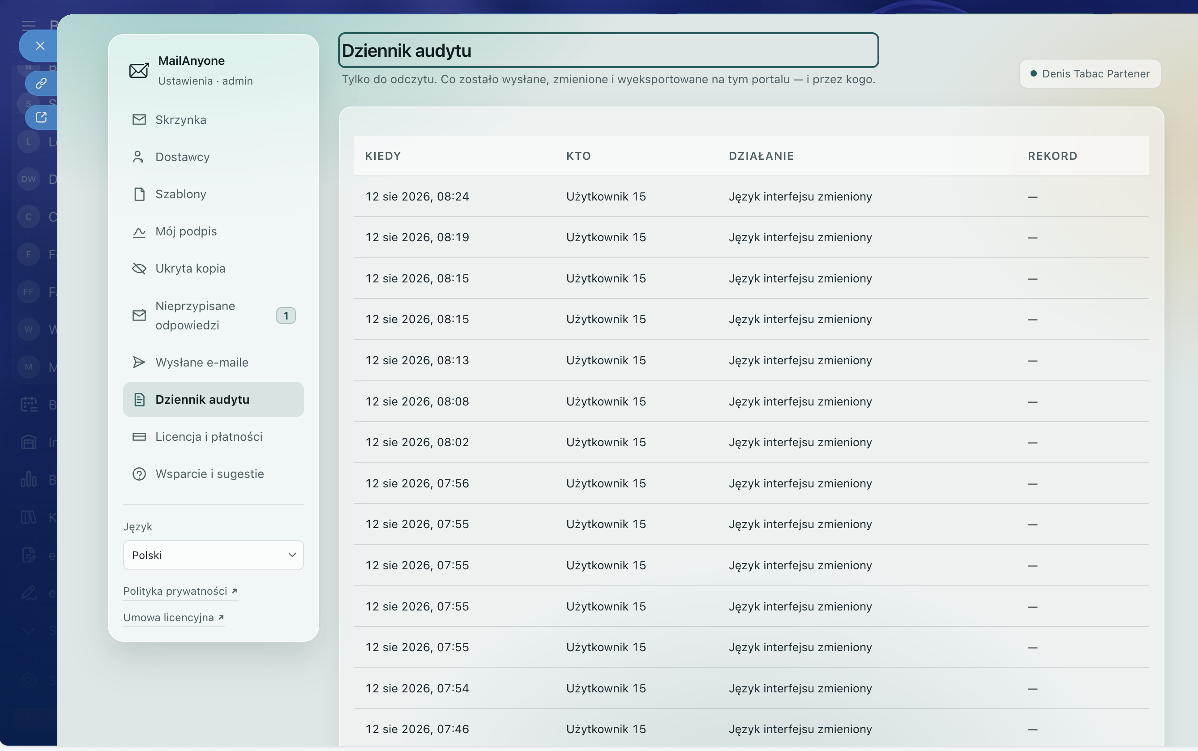This screenshot has height=751, width=1198.
Task: Open the Język dropdown showing Polski
Action: (214, 555)
